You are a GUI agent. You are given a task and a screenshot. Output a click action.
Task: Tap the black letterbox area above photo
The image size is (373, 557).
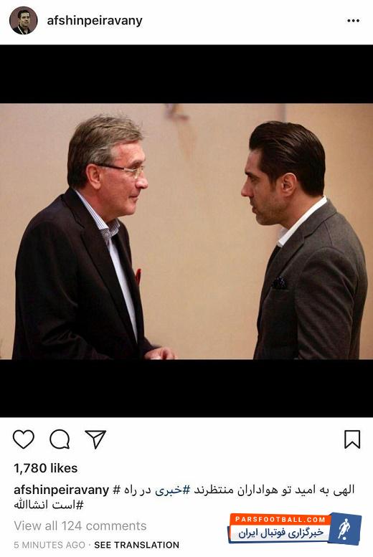click(x=186, y=74)
